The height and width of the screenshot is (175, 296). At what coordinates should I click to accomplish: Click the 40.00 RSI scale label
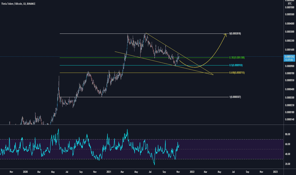[x=287, y=154]
